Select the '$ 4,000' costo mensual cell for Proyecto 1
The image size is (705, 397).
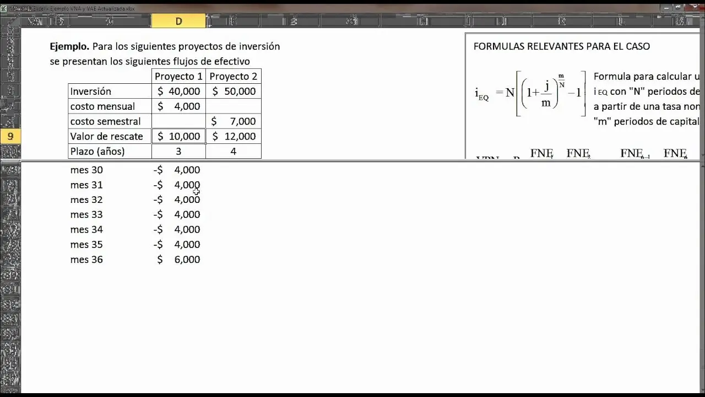pyautogui.click(x=178, y=106)
